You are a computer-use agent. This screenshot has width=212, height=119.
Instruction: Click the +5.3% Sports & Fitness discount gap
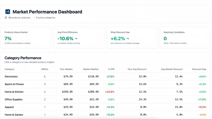[202, 84]
